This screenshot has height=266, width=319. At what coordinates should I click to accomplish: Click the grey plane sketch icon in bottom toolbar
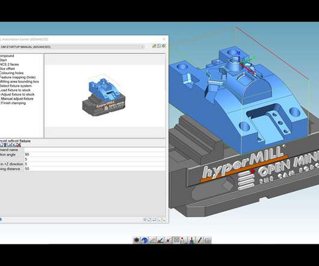tap(152, 240)
